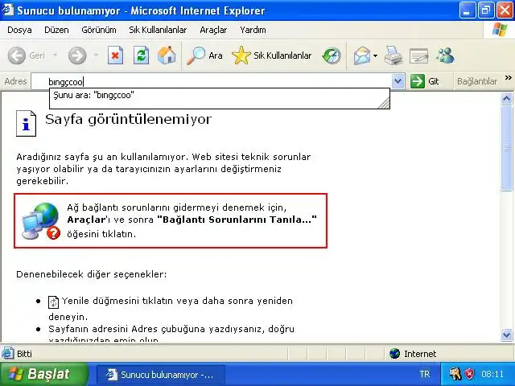Click in the Adres input field

click(212, 81)
